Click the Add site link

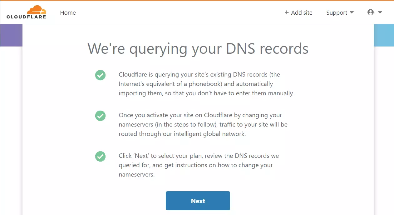(x=298, y=12)
